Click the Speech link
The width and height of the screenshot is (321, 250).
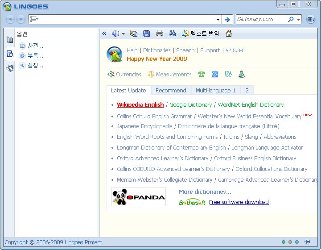(185, 50)
